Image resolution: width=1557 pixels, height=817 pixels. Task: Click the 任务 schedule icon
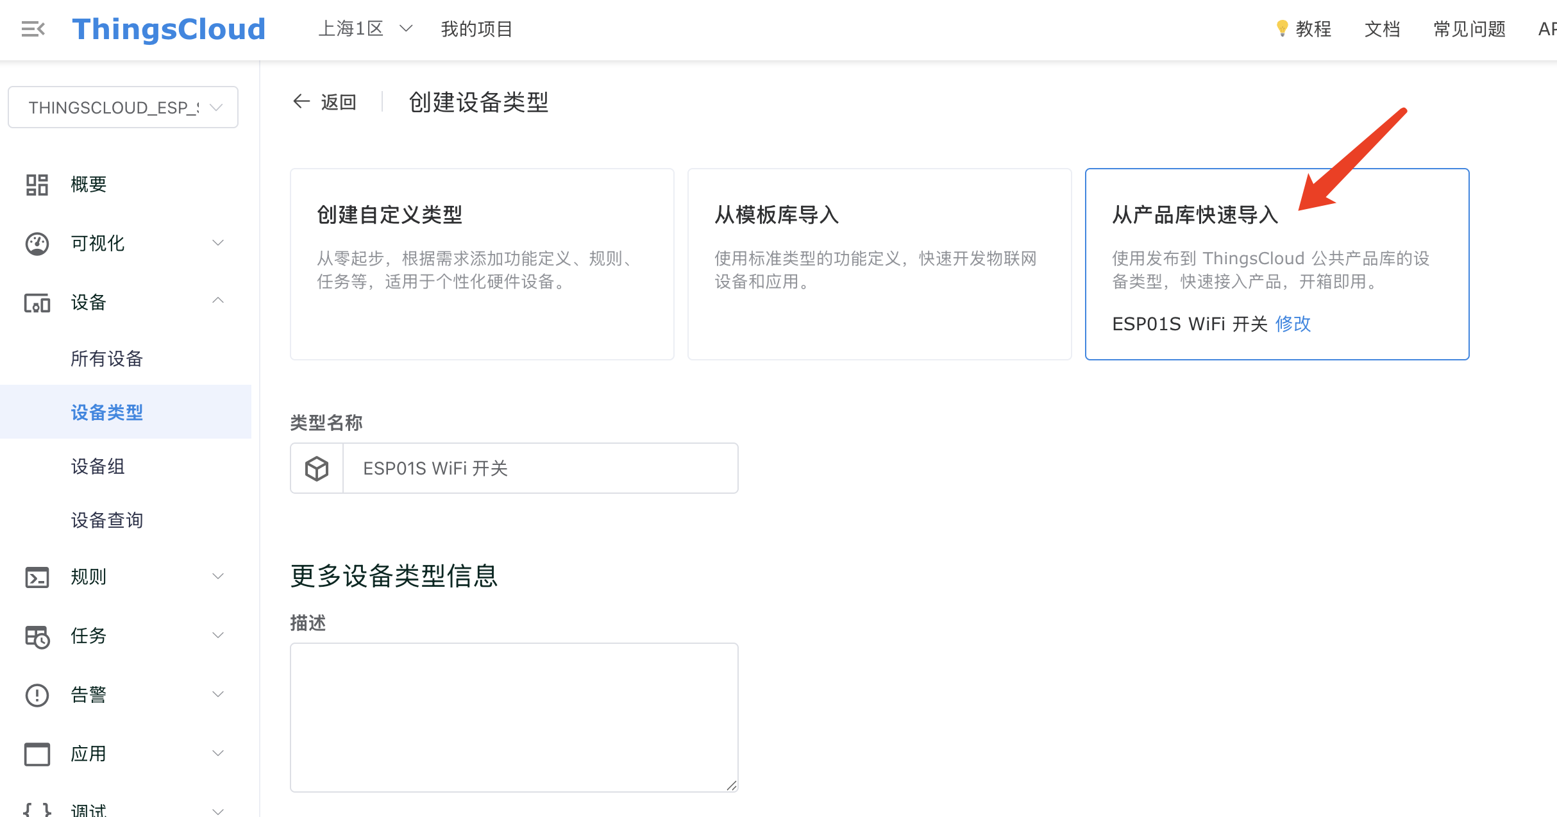37,636
